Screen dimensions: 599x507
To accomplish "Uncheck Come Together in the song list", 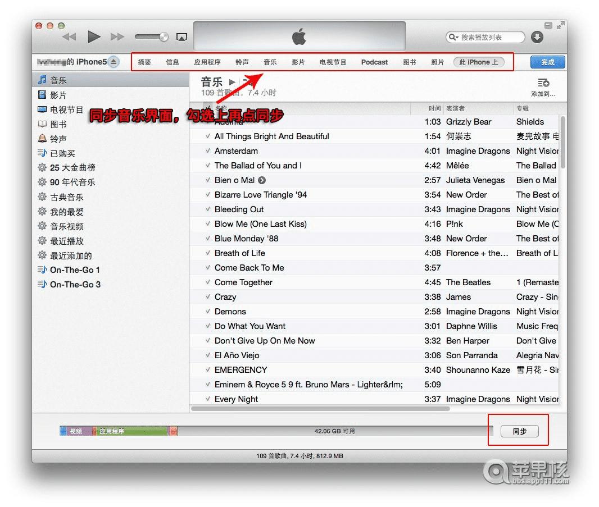I will pyautogui.click(x=207, y=282).
